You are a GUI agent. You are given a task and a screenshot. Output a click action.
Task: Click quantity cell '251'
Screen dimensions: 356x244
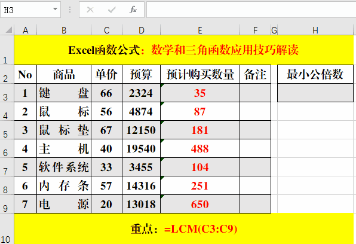tap(200, 185)
